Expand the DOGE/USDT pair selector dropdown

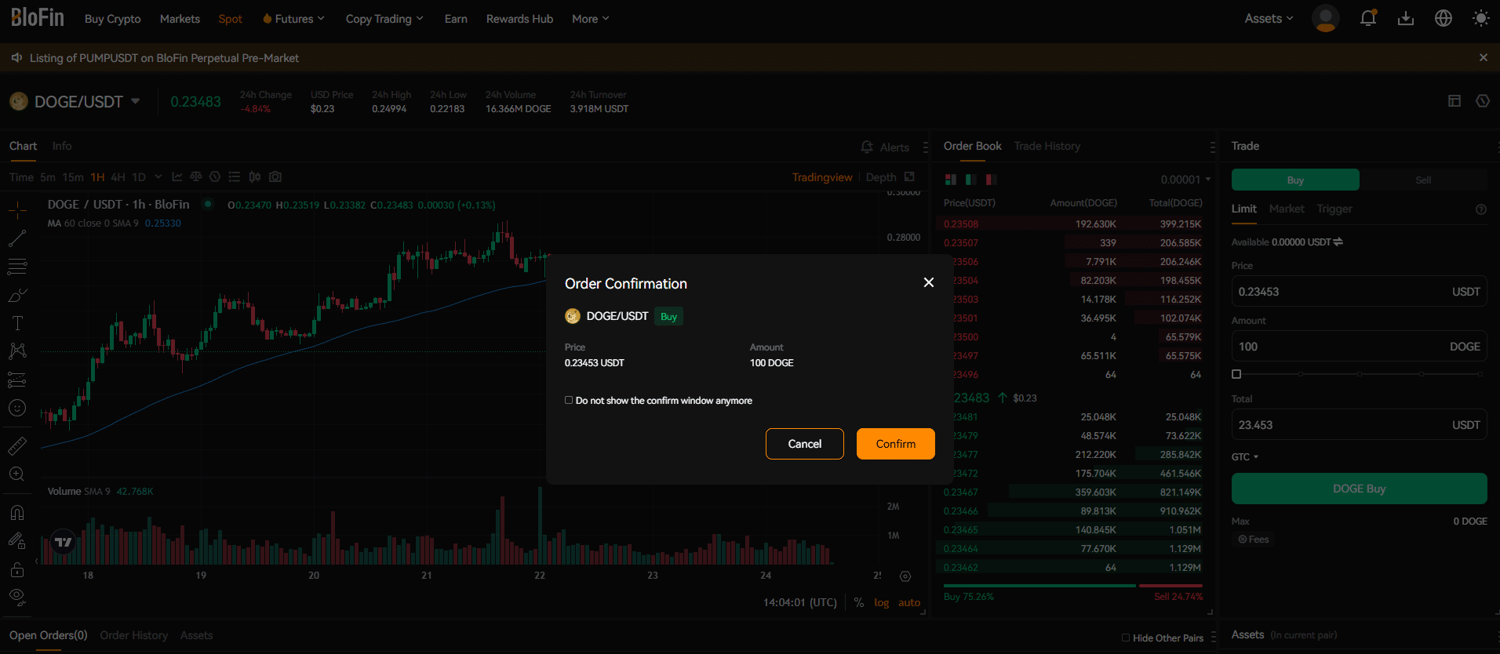click(x=135, y=101)
